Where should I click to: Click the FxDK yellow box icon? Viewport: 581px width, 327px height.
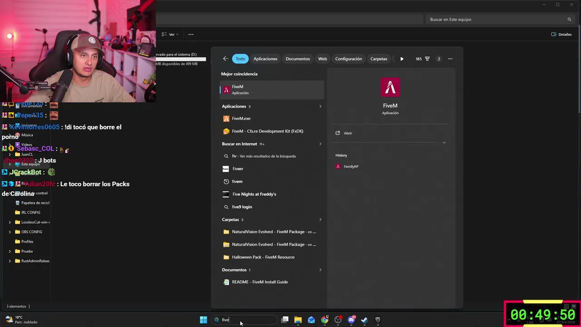coord(226,131)
